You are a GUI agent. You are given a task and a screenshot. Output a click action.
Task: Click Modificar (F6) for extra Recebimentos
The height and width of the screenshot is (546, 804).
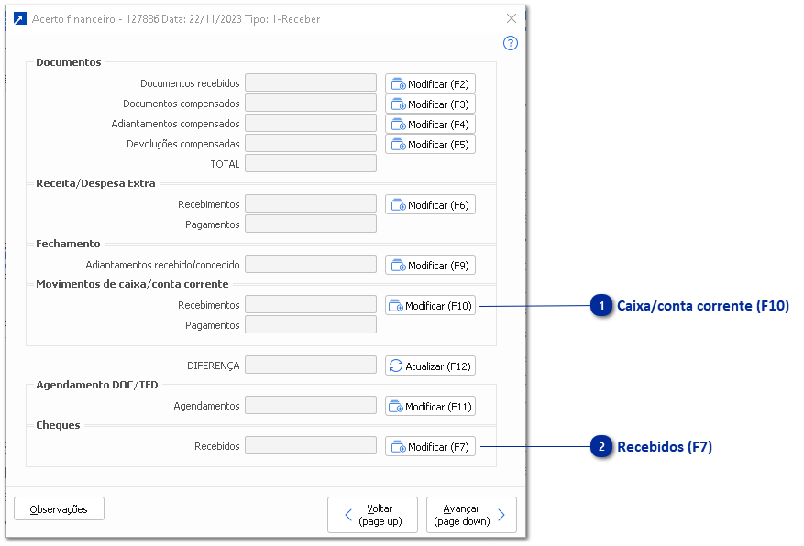pos(430,205)
